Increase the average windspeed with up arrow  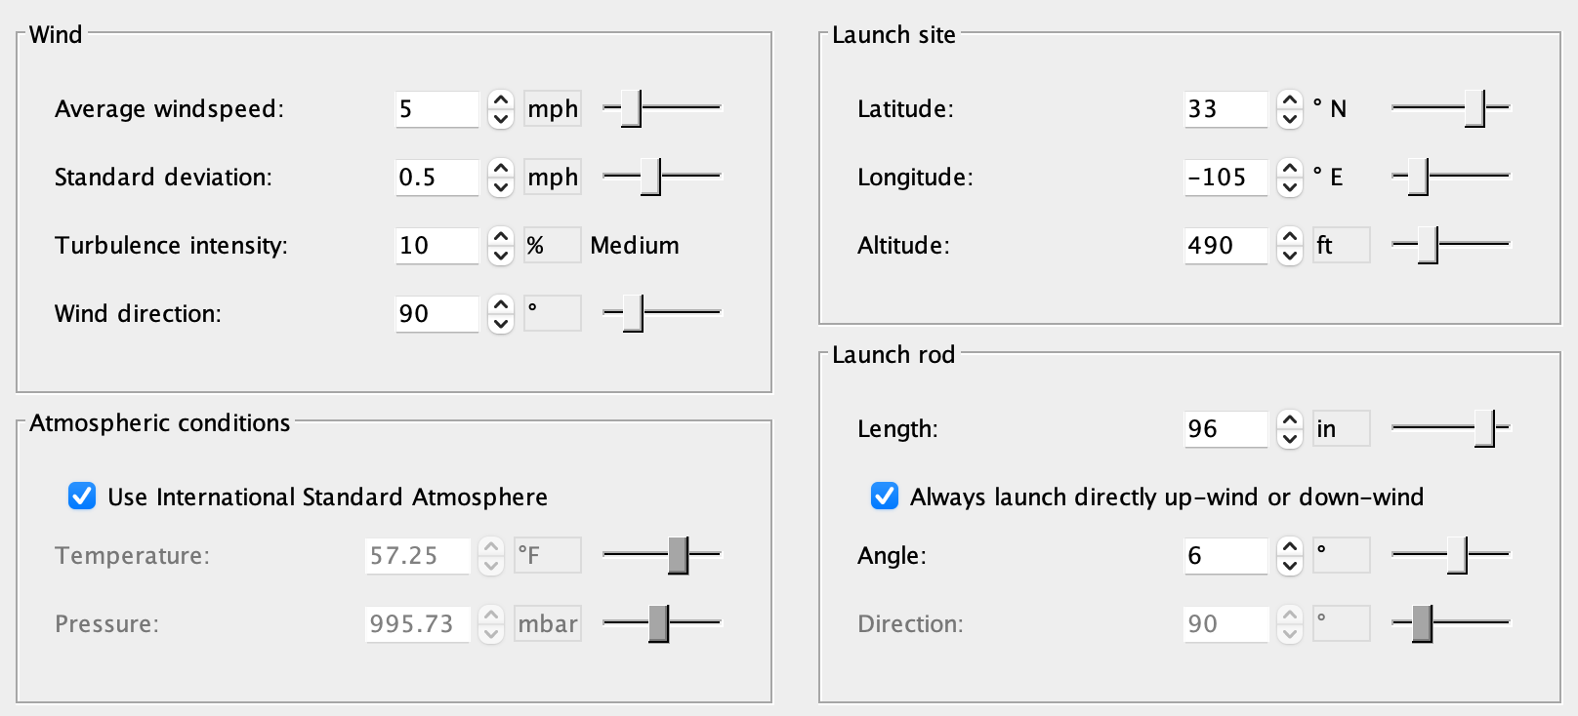pyautogui.click(x=500, y=99)
